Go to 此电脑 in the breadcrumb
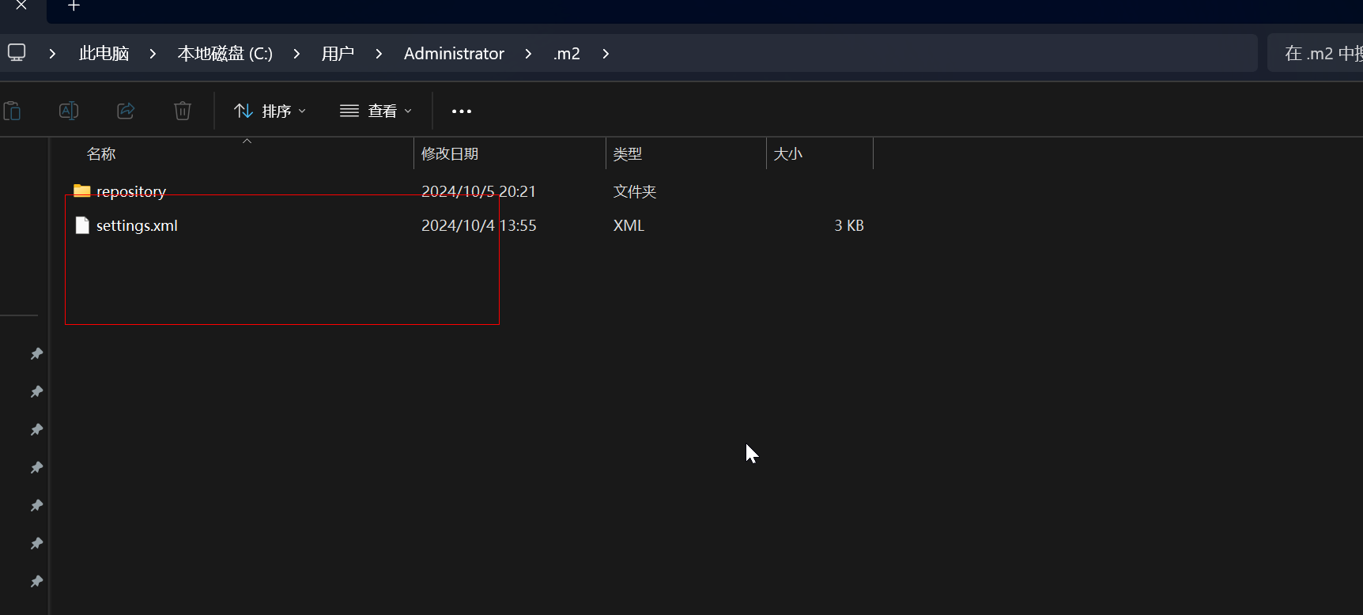The height and width of the screenshot is (615, 1363). (104, 54)
